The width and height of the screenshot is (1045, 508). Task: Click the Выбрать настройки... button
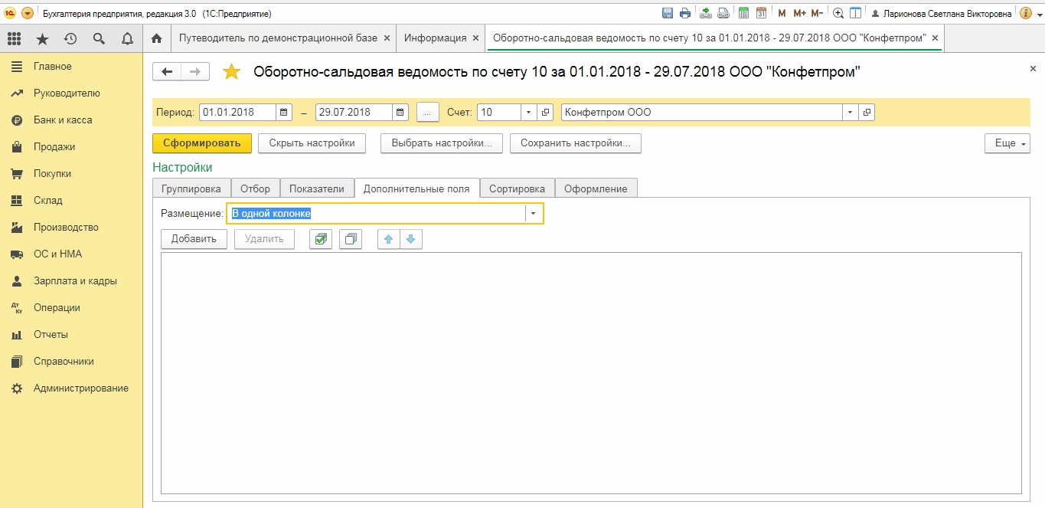click(442, 143)
